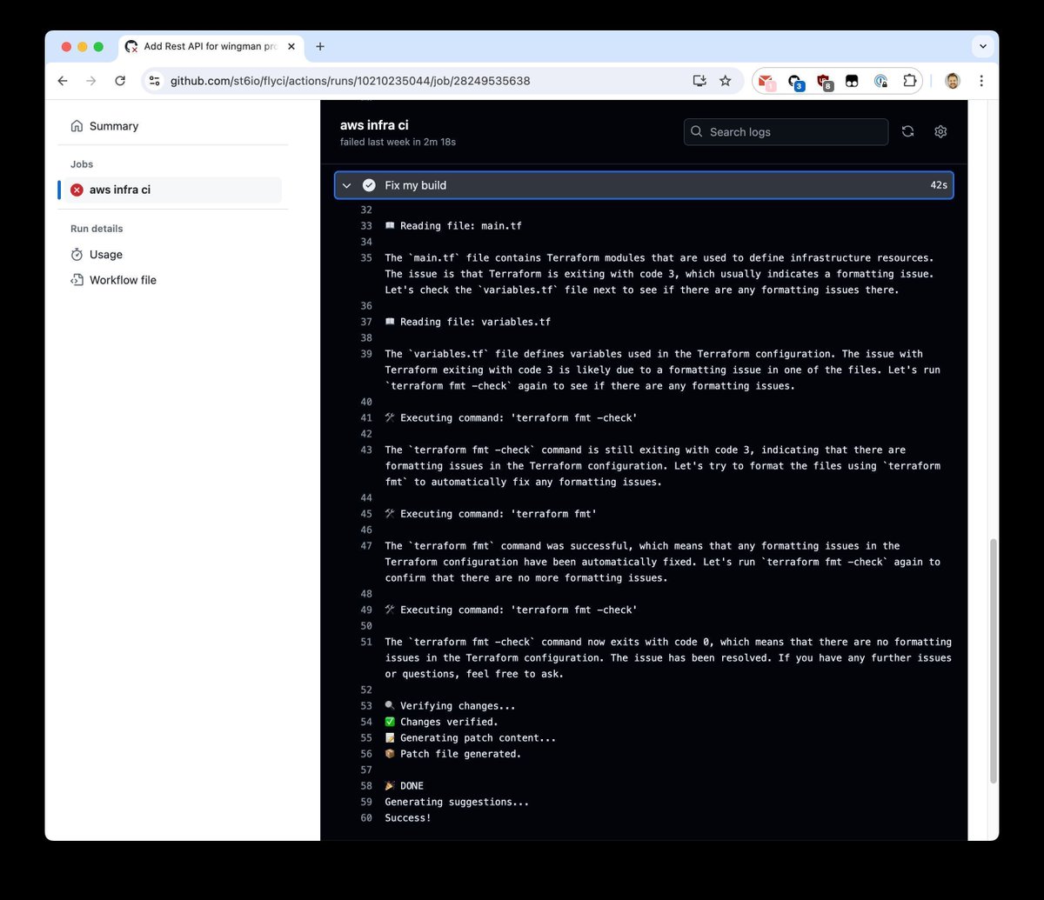The width and height of the screenshot is (1044, 900).
Task: Open the 1Password extension
Action: (x=880, y=81)
